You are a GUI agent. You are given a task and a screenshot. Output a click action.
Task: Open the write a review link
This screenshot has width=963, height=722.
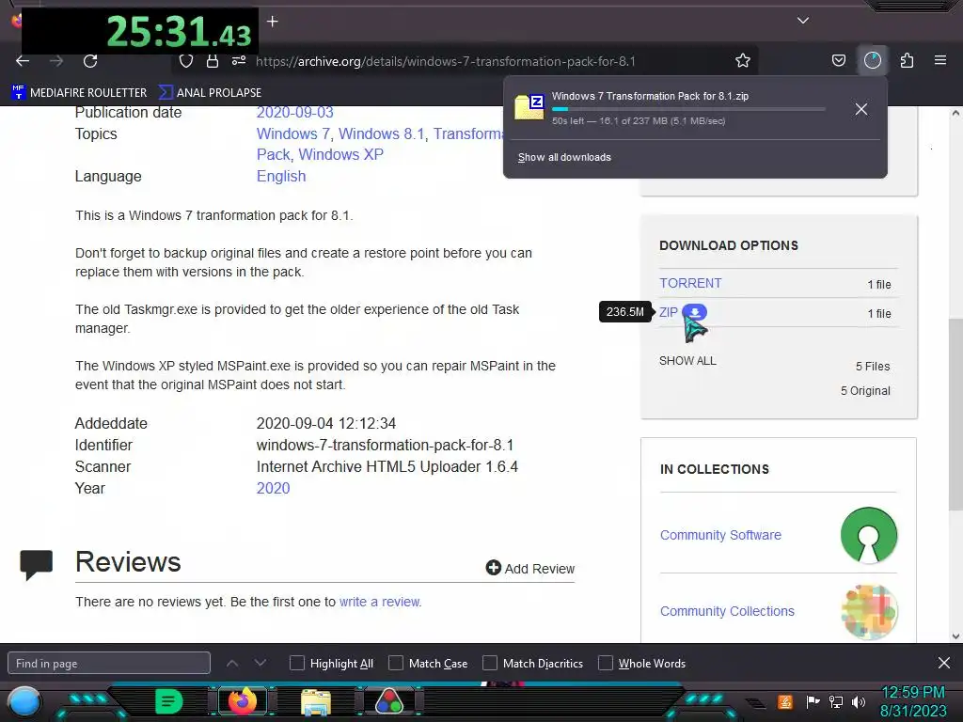(x=380, y=602)
